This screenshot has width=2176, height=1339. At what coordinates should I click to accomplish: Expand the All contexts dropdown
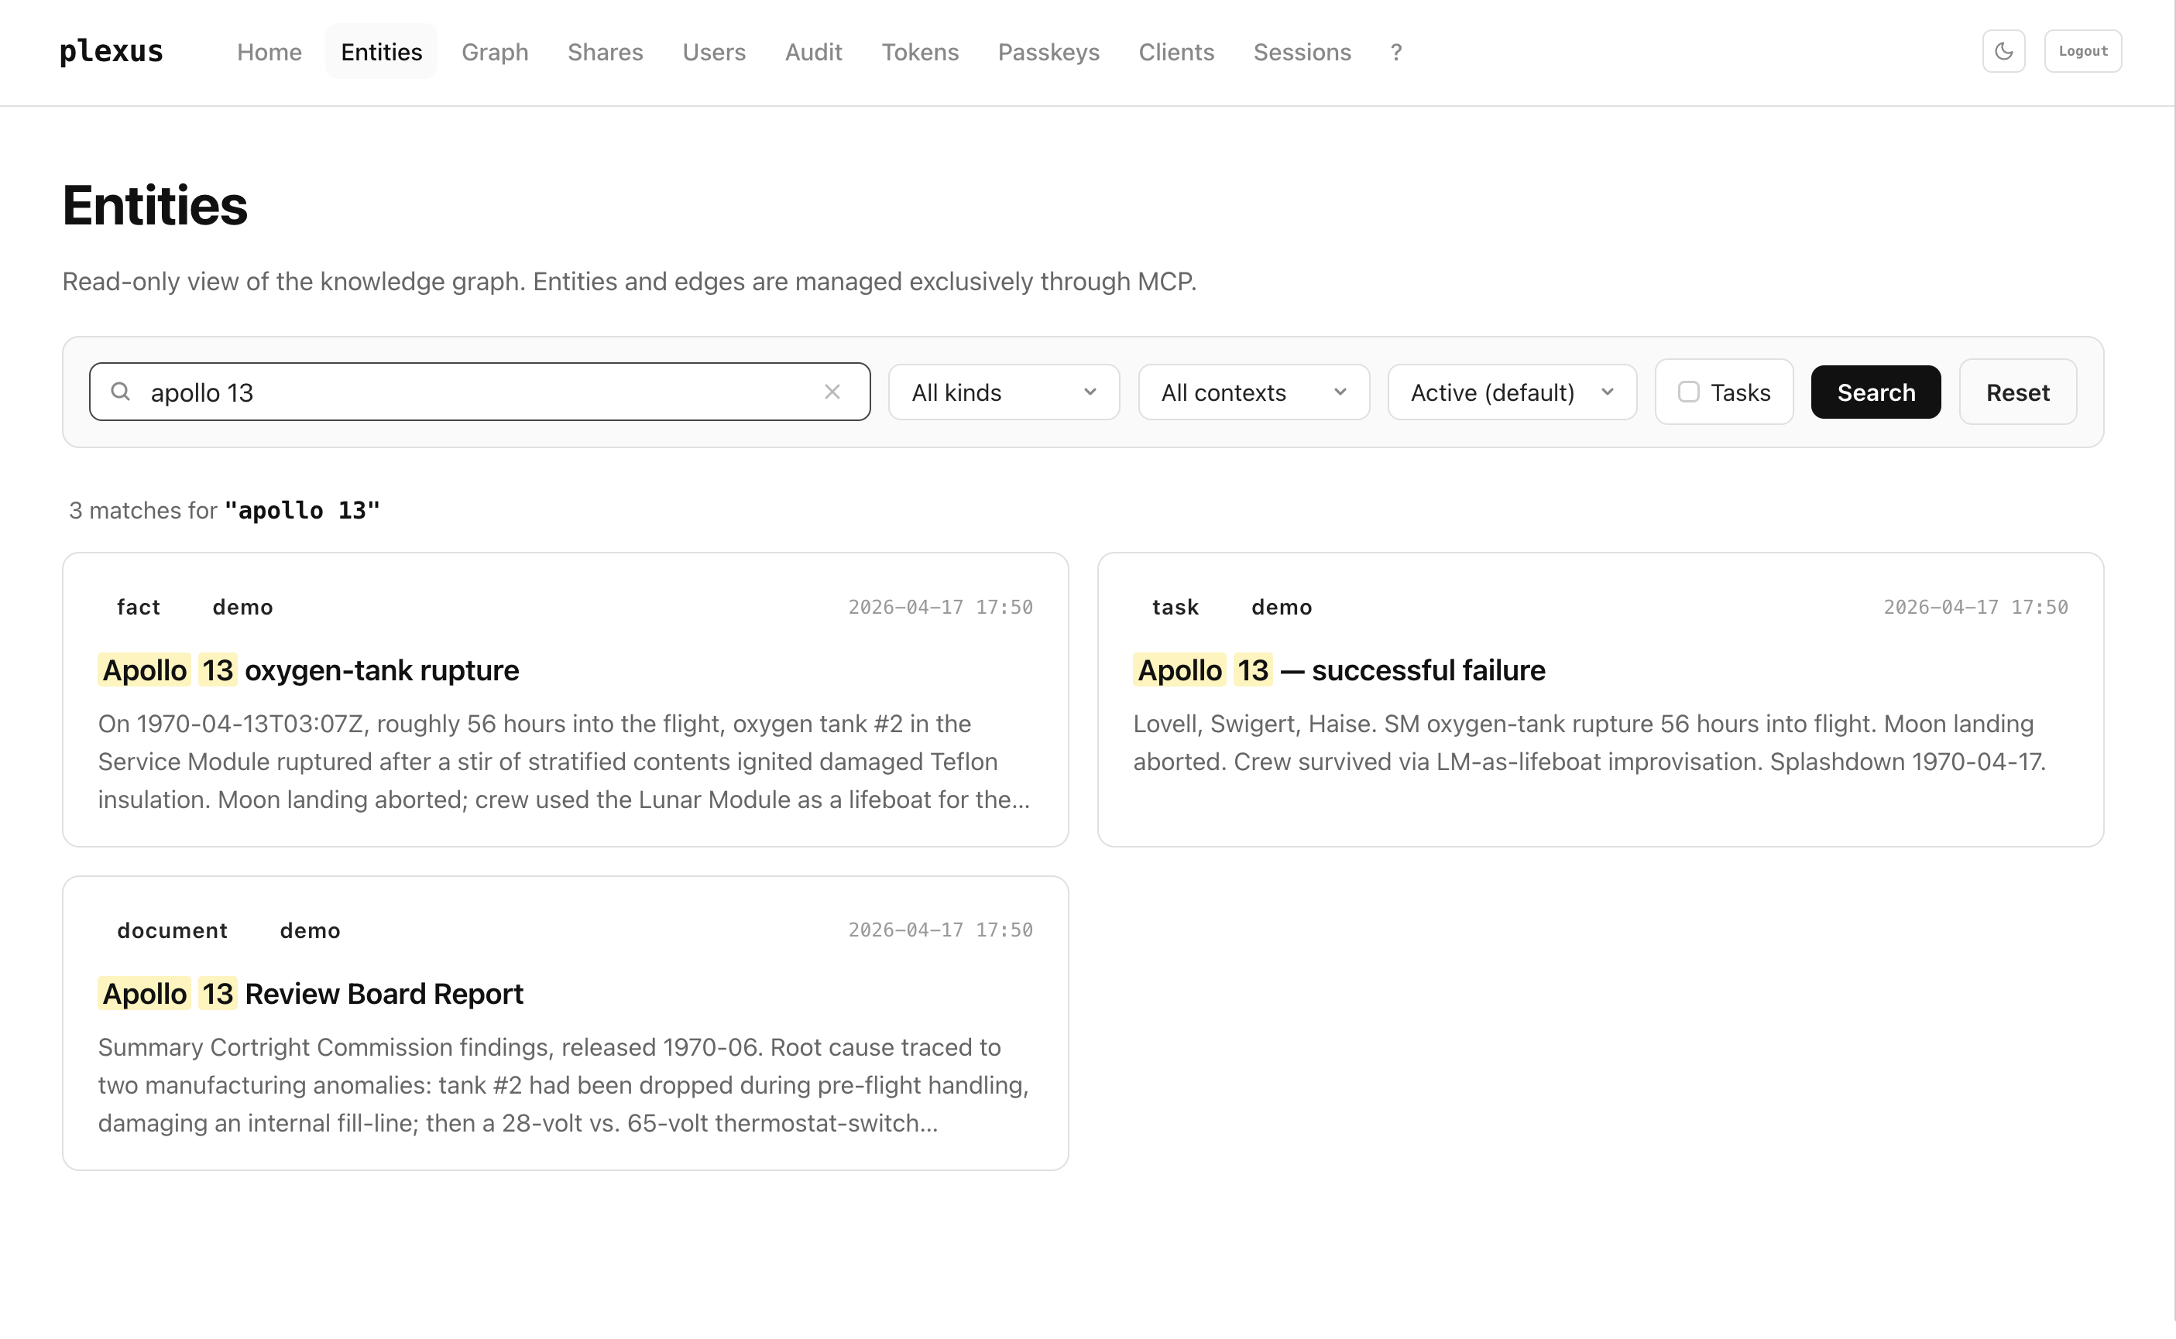[1253, 392]
